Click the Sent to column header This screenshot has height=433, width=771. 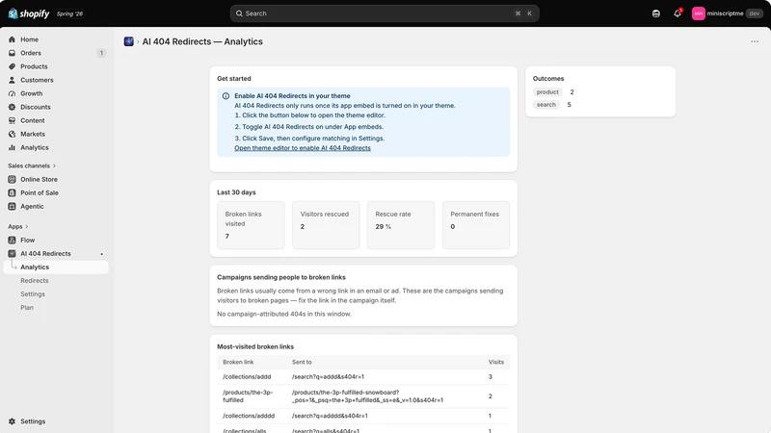302,363
